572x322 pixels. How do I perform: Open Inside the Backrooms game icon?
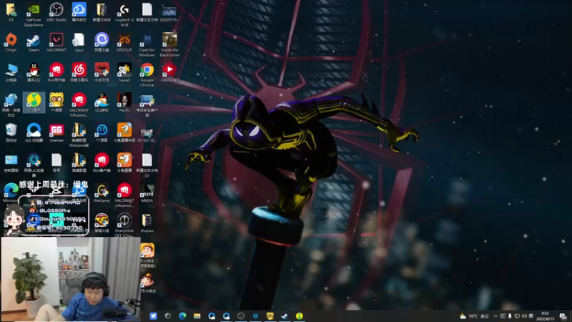[169, 45]
